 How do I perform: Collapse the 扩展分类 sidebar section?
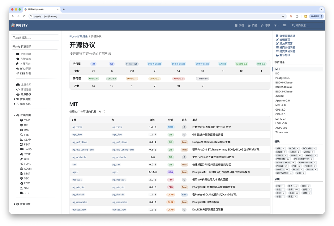click(x=15, y=115)
